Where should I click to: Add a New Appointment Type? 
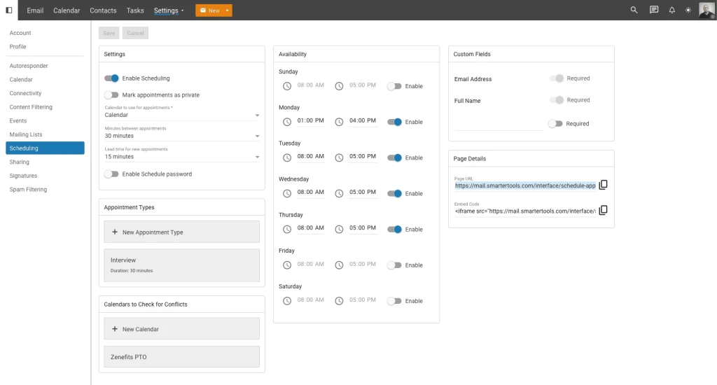coord(181,232)
